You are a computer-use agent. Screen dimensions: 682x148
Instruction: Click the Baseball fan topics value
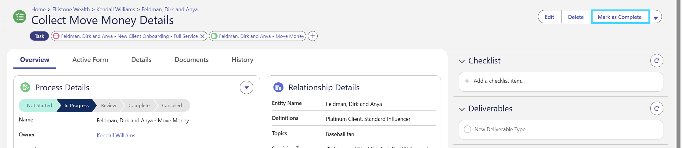pos(340,134)
